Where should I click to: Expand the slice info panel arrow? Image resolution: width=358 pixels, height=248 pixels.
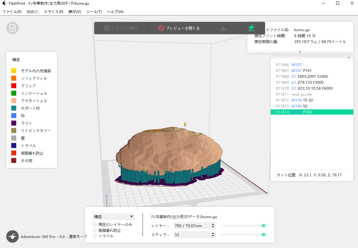click(x=300, y=52)
